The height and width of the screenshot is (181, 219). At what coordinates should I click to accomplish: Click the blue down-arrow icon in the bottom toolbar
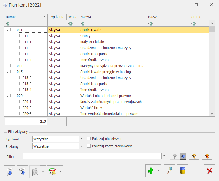click(x=23, y=172)
